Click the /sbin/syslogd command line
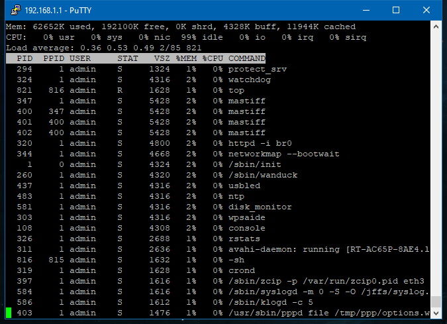Screen dimensions: 447x324 (329, 292)
